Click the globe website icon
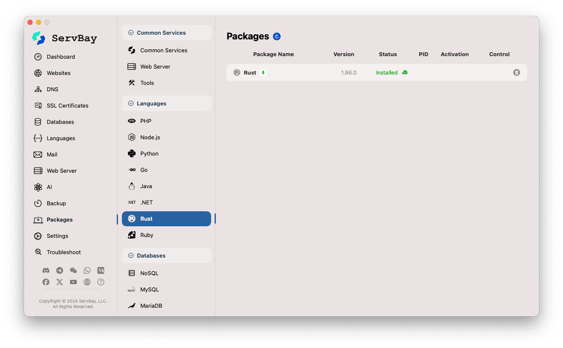This screenshot has width=563, height=348. tap(87, 282)
